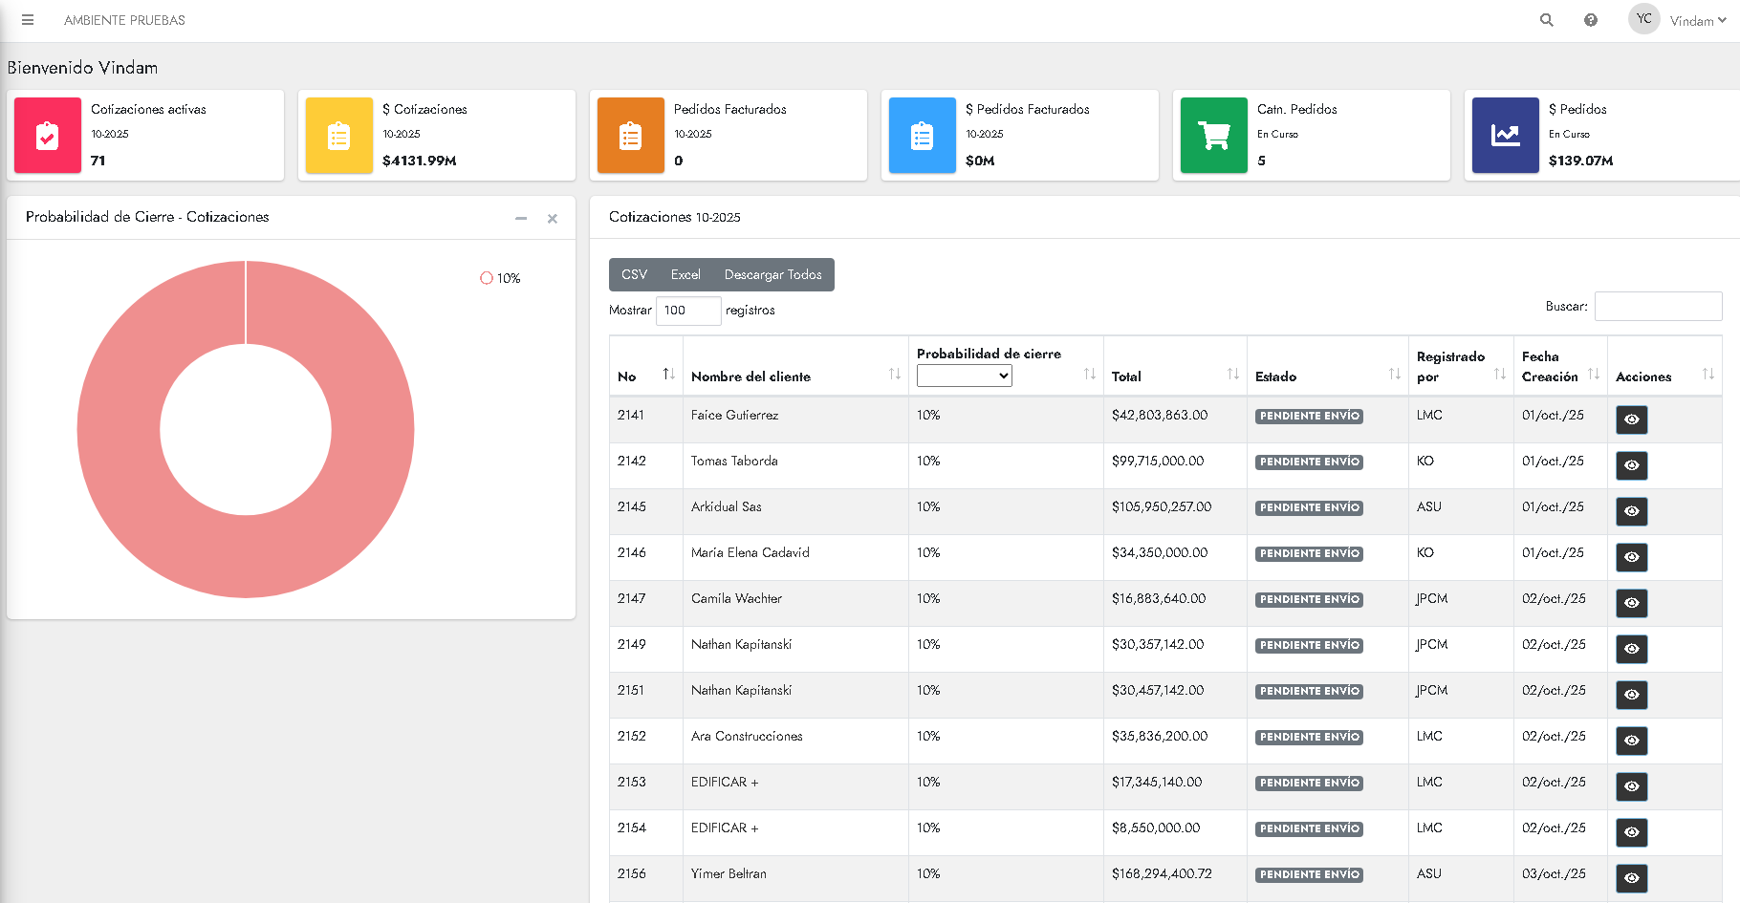Open the Probabilidad de cierre filter dropdown
This screenshot has width=1740, height=903.
tap(964, 376)
